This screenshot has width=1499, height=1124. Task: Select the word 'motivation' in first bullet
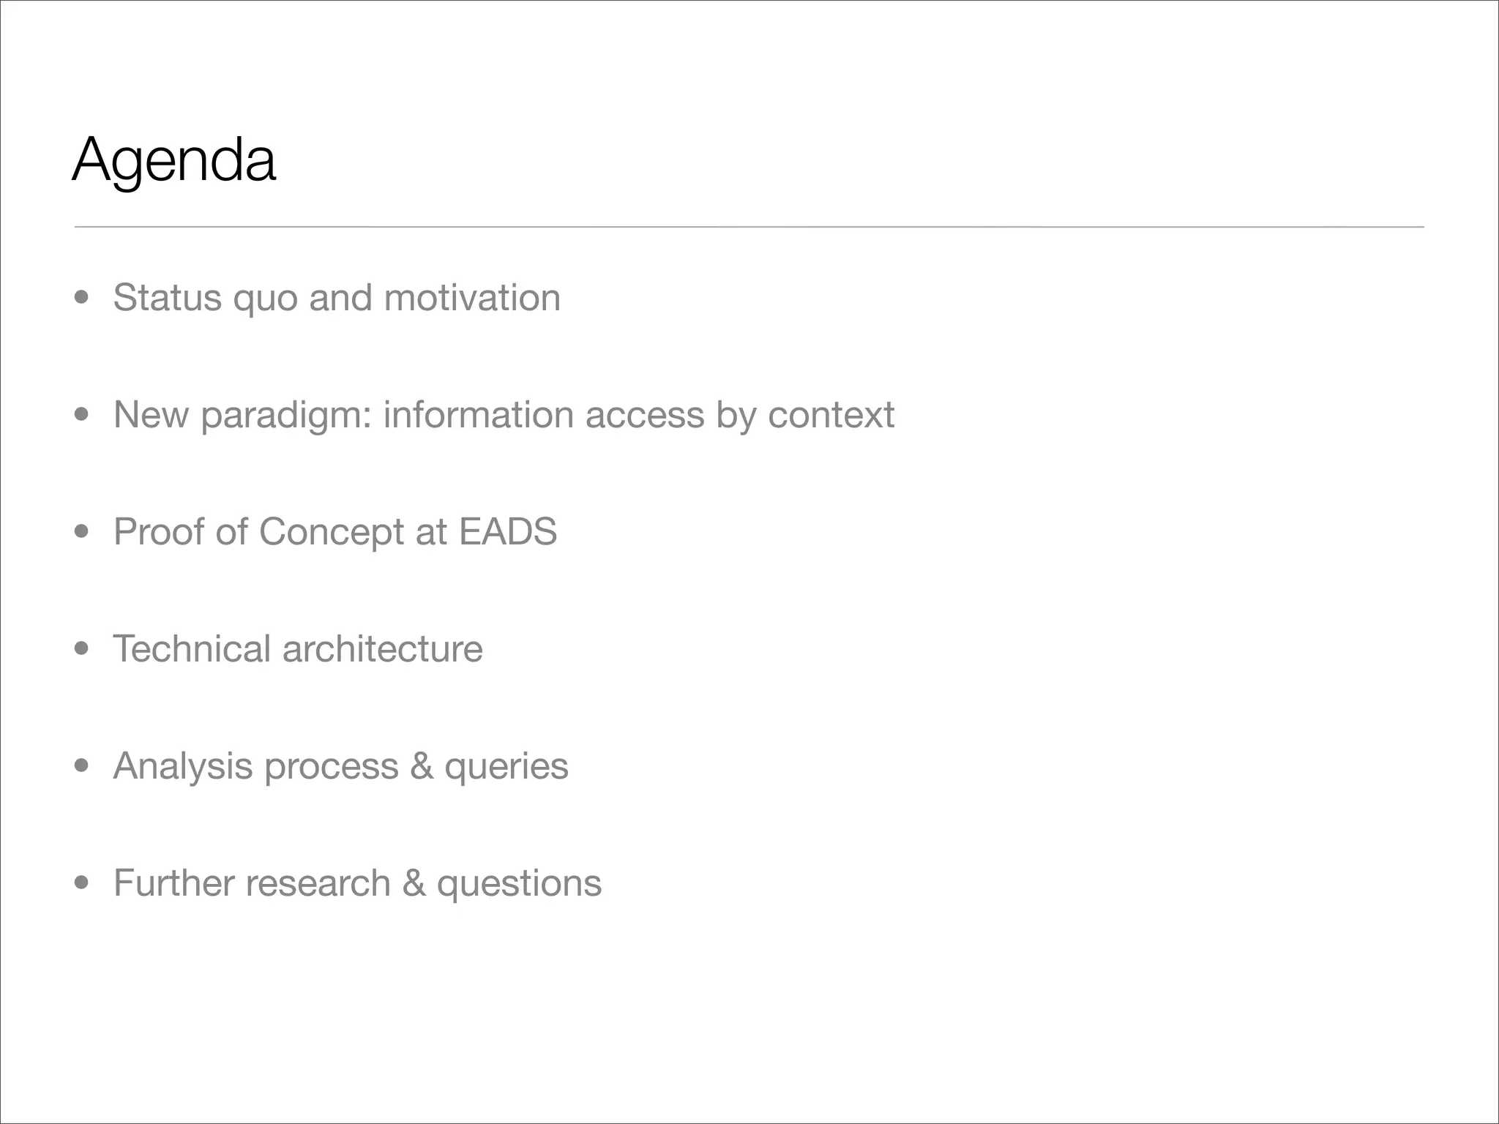click(472, 298)
